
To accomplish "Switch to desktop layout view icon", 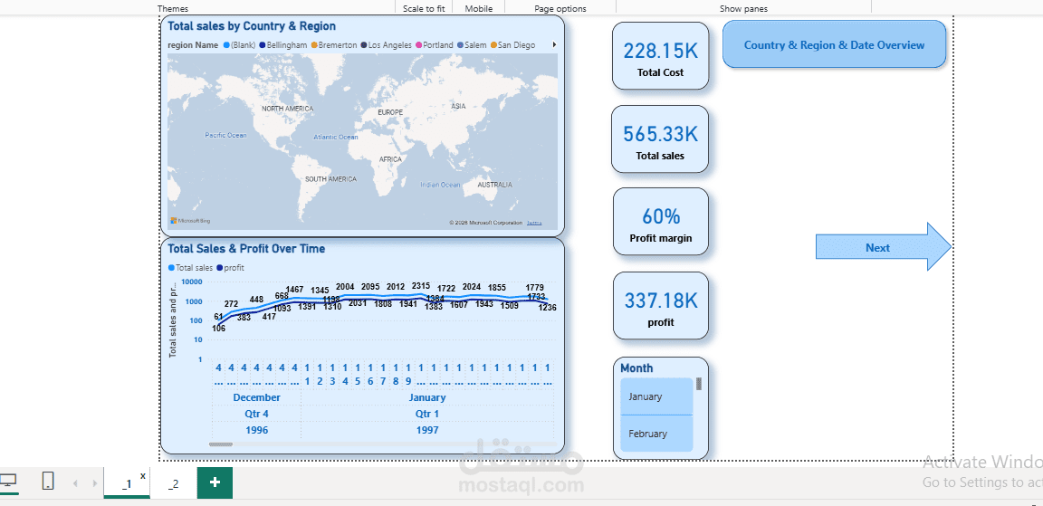I will point(9,481).
